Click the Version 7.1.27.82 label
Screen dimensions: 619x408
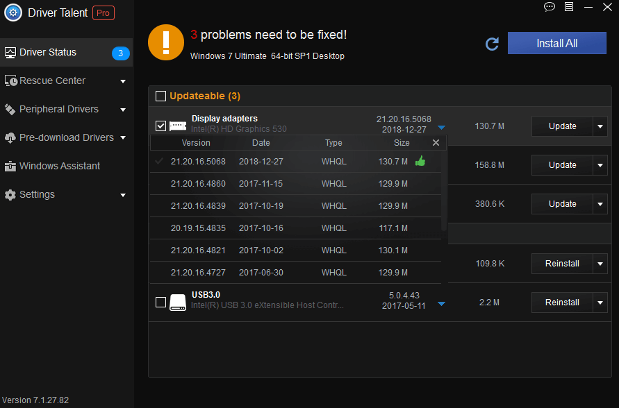click(35, 400)
